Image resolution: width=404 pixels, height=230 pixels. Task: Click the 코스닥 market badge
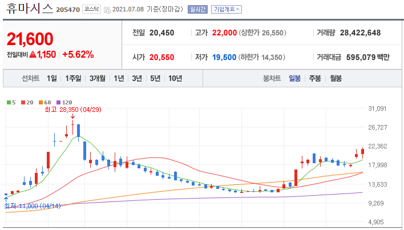tap(91, 10)
